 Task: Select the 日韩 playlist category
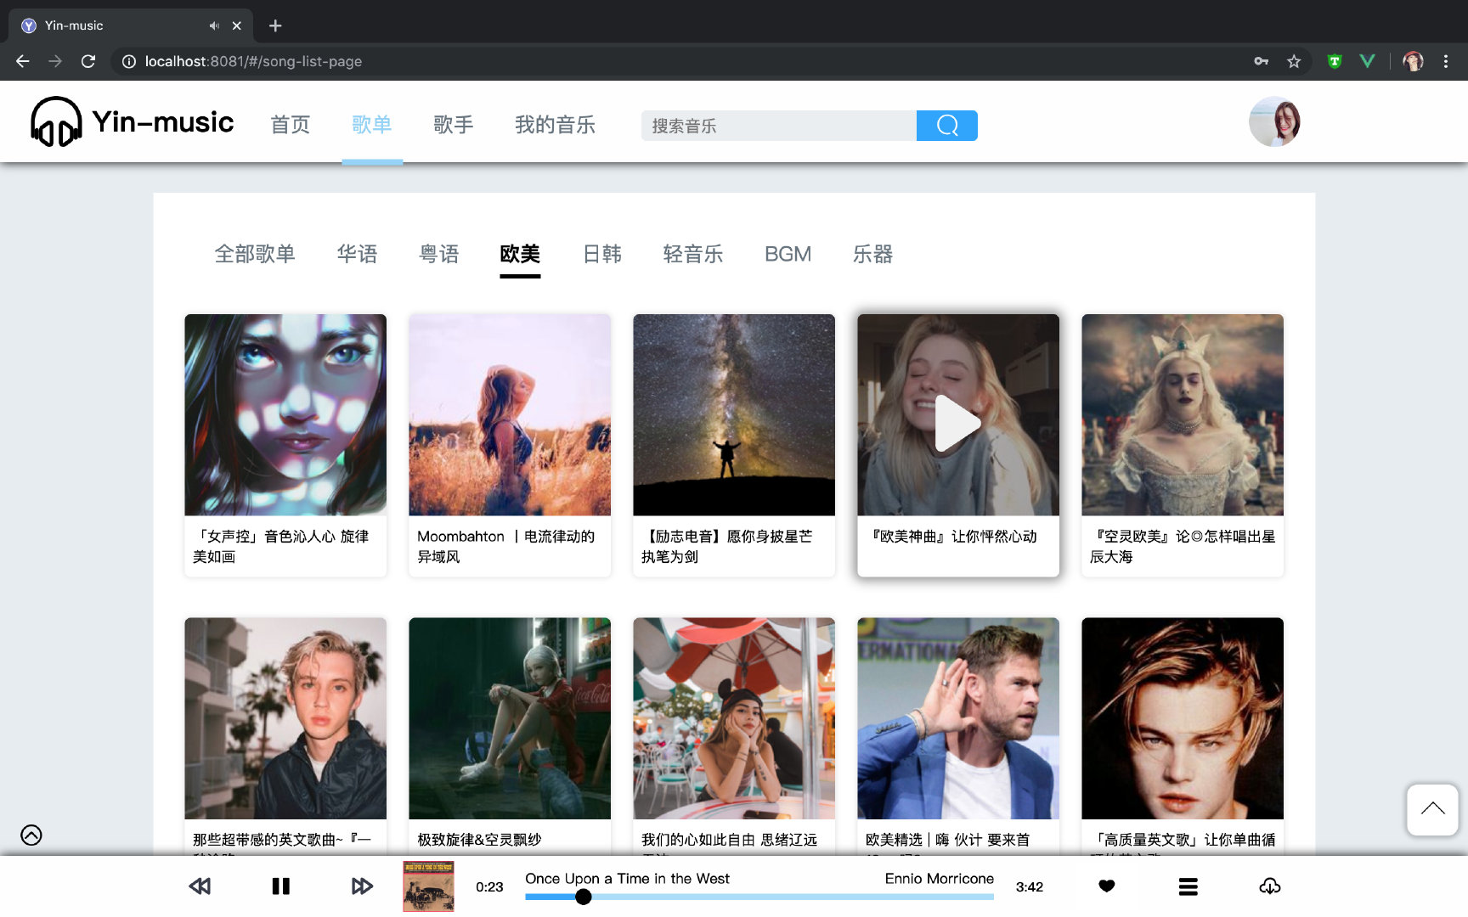pos(602,254)
